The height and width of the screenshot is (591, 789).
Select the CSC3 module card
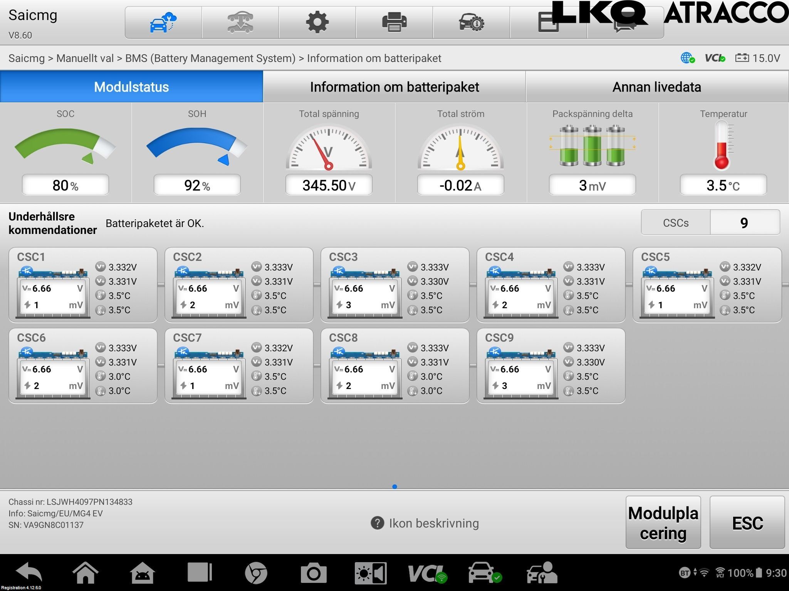(394, 285)
